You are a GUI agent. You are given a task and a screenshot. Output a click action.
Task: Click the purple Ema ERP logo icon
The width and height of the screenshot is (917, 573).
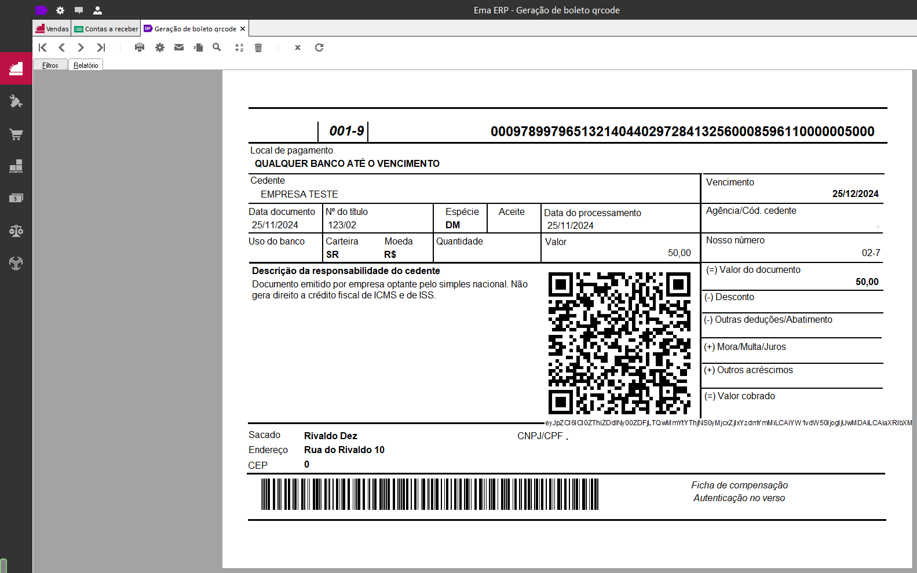point(41,10)
